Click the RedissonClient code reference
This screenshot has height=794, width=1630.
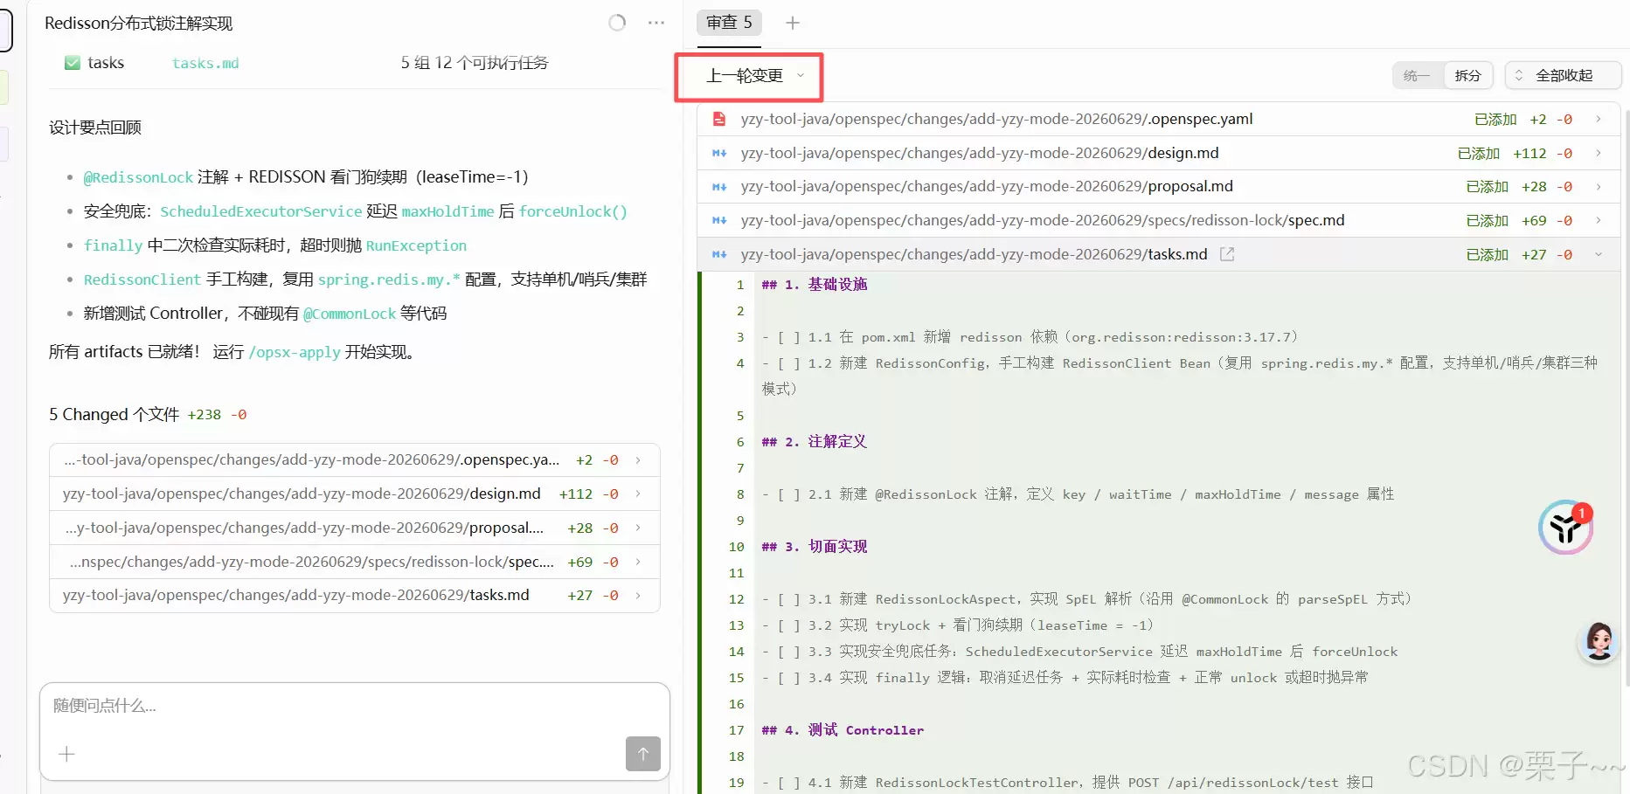[142, 280]
